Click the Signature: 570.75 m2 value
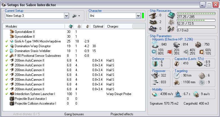 [164, 103]
